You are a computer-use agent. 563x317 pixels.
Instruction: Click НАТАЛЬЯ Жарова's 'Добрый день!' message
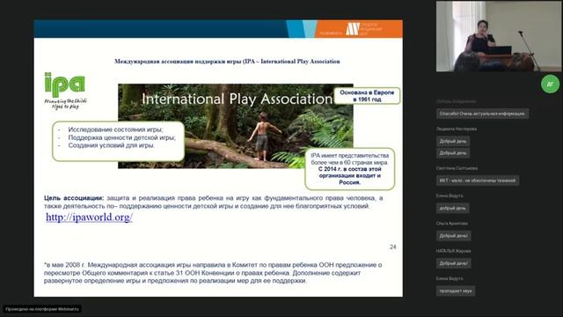point(454,263)
